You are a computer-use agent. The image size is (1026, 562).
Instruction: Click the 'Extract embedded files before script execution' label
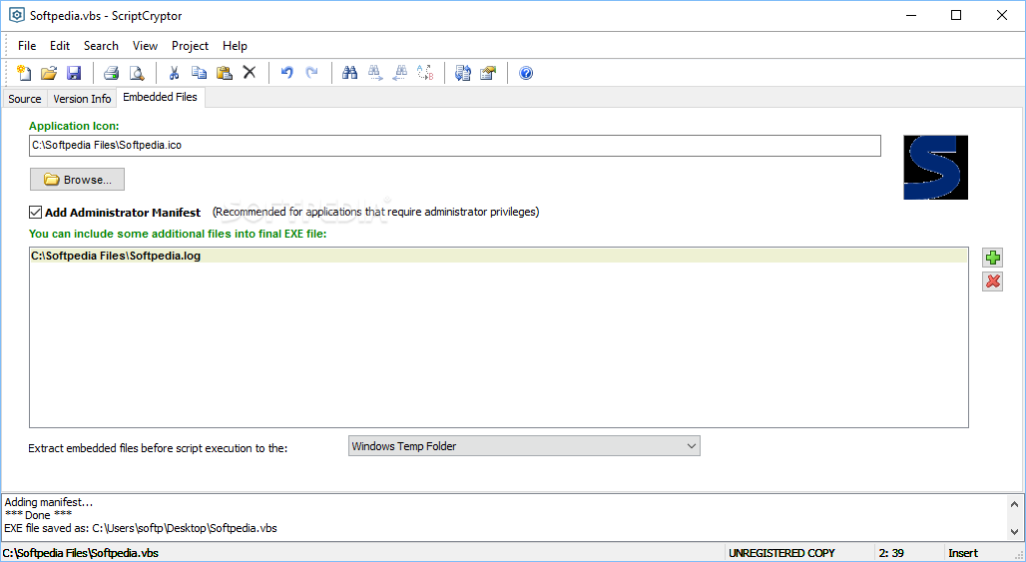click(x=158, y=448)
